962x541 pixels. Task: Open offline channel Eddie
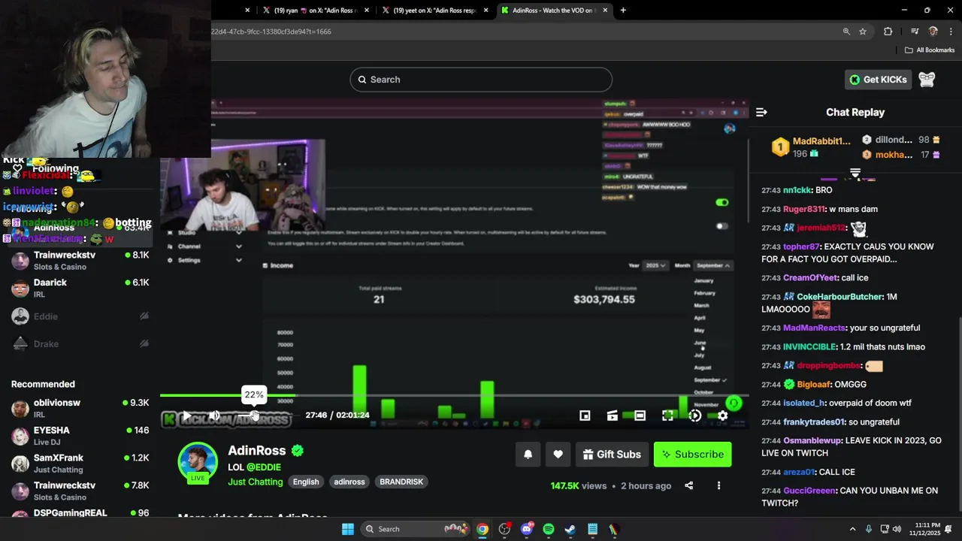[x=80, y=316]
